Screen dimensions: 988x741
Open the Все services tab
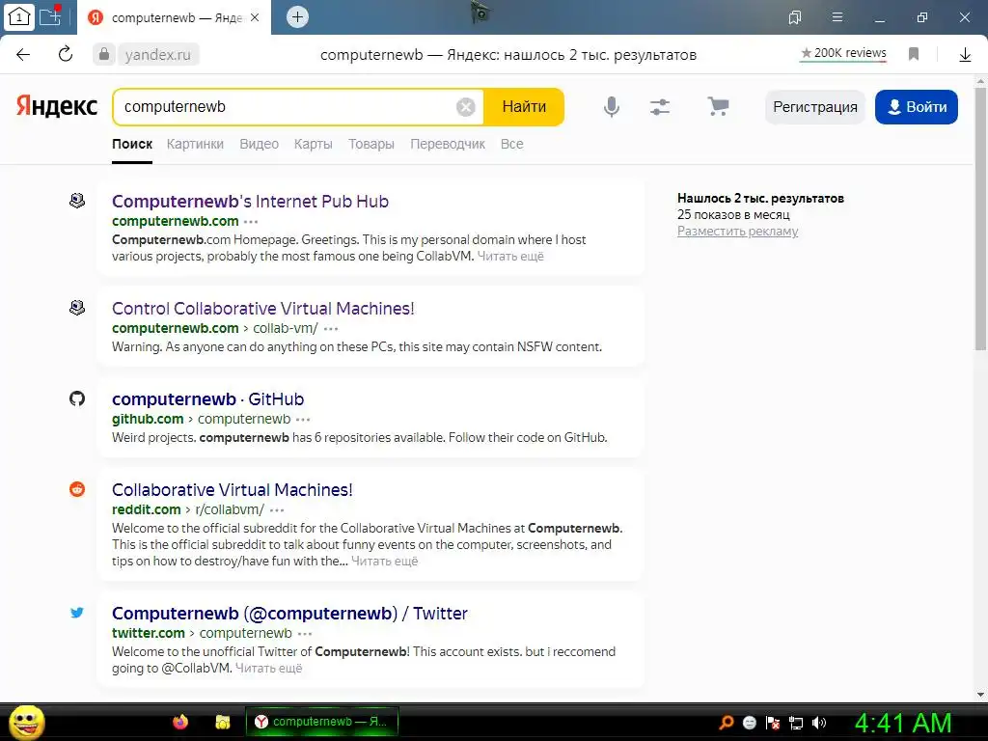[x=511, y=144]
